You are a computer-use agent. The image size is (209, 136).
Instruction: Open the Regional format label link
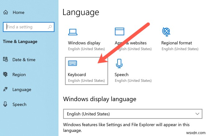pos(177,43)
